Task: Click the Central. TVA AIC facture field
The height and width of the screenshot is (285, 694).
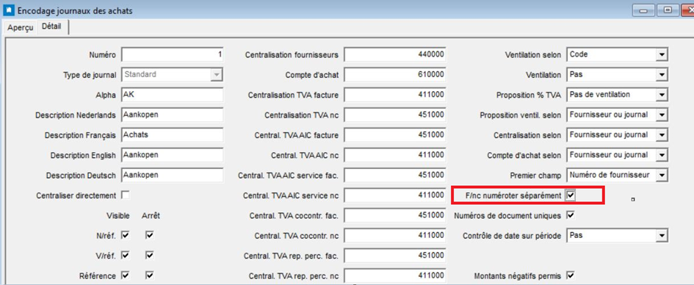Action: tap(395, 135)
